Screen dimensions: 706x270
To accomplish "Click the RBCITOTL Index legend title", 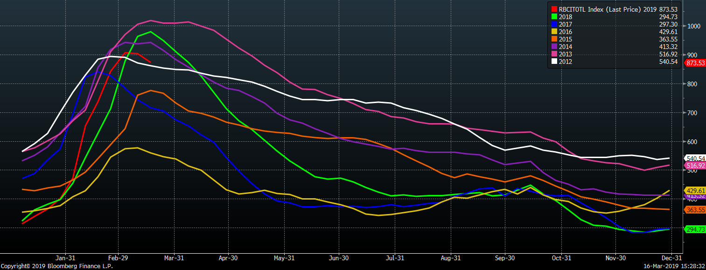I will pyautogui.click(x=599, y=9).
